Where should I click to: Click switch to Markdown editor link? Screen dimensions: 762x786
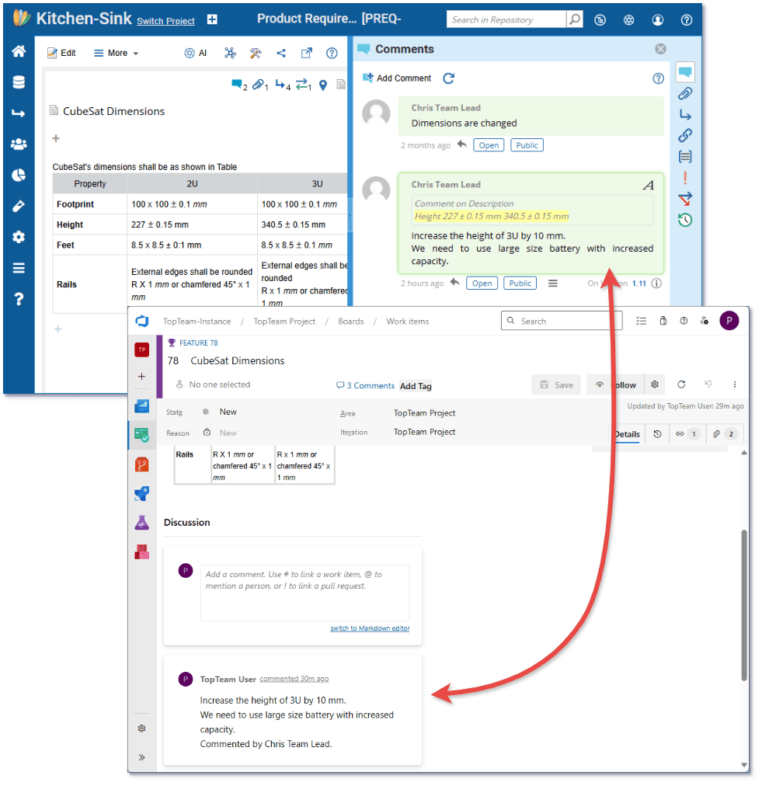point(370,628)
